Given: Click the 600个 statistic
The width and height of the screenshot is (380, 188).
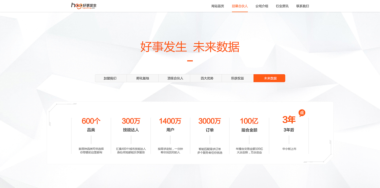Looking at the screenshot, I should coord(91,121).
